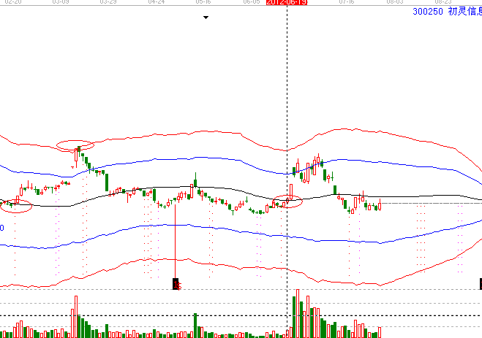Click the 03-09 date on the axis
Image resolution: width=482 pixels, height=338 pixels.
61,3
